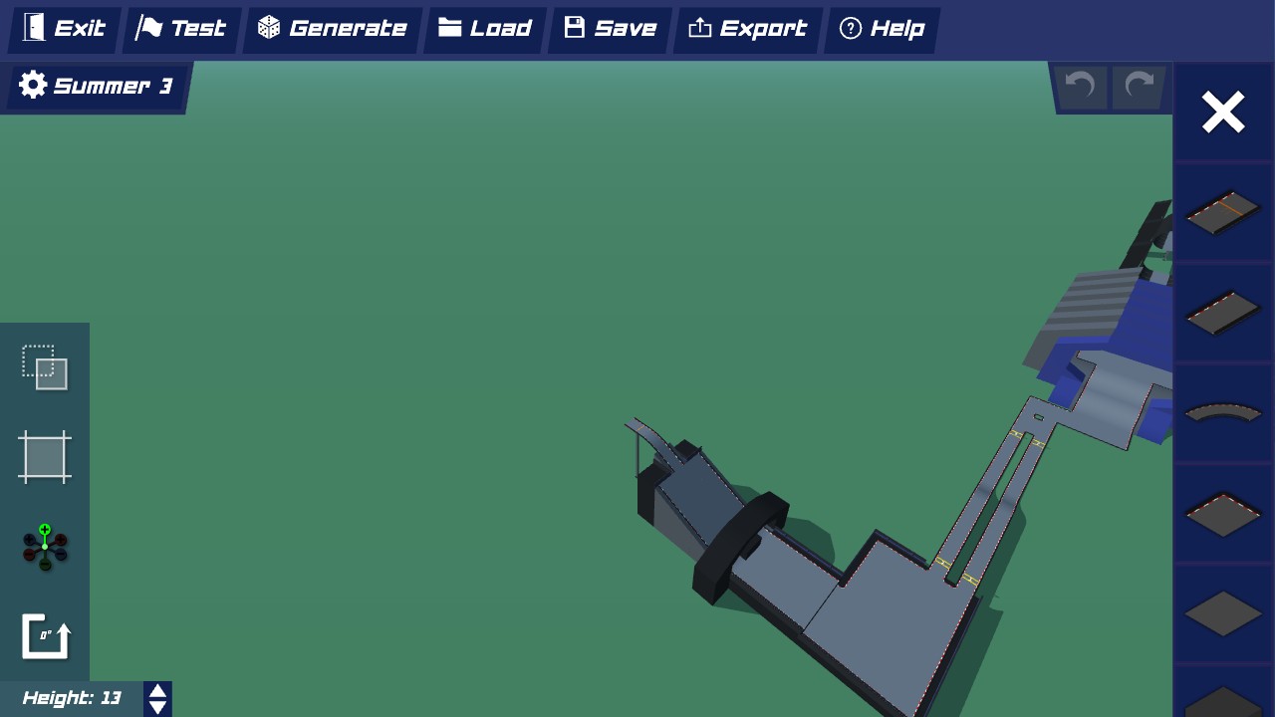
Task: Select the 0° rotation tool
Action: click(44, 634)
